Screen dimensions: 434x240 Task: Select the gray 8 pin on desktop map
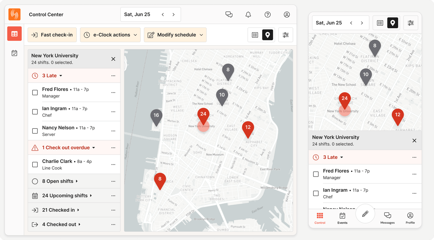coord(228,72)
